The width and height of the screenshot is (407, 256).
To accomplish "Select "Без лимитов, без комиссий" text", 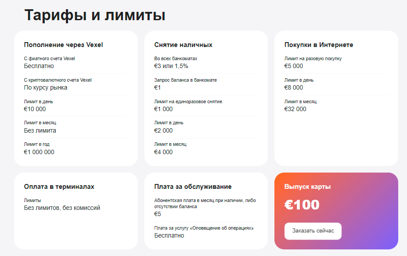I will (x=62, y=208).
